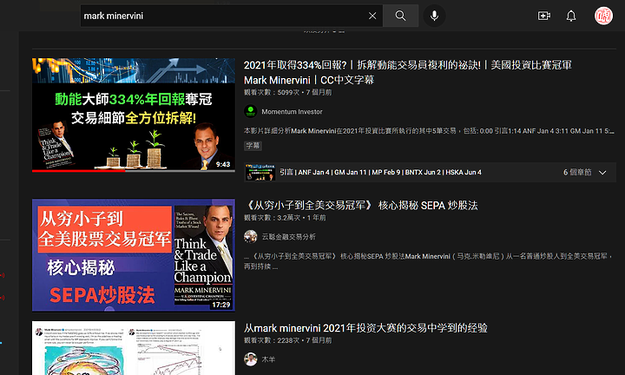Viewport: 625px width, 375px height.
Task: Visit the 木羊 channel name
Action: (268, 359)
